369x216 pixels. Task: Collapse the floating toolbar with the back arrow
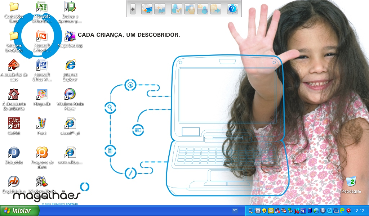[133, 9]
